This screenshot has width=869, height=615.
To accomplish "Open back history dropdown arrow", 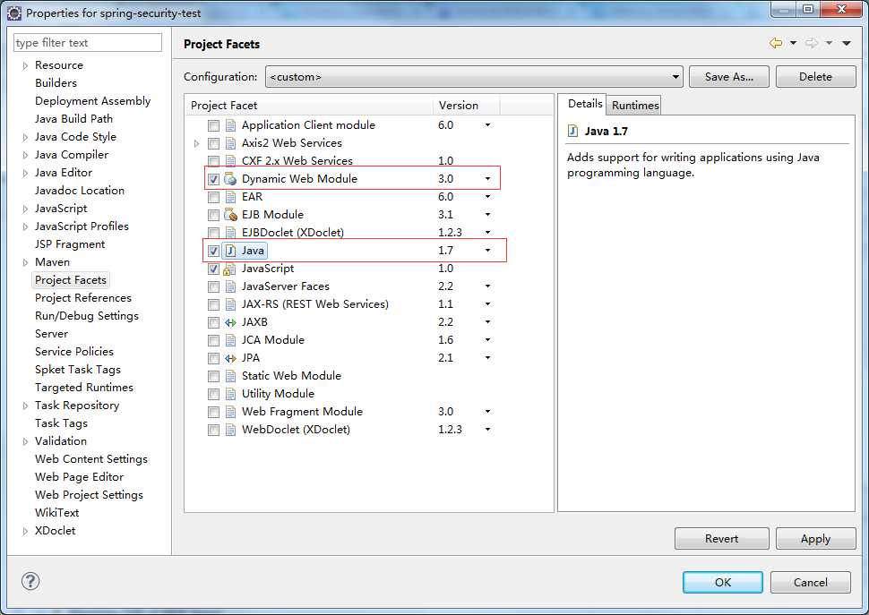I will pos(794,43).
